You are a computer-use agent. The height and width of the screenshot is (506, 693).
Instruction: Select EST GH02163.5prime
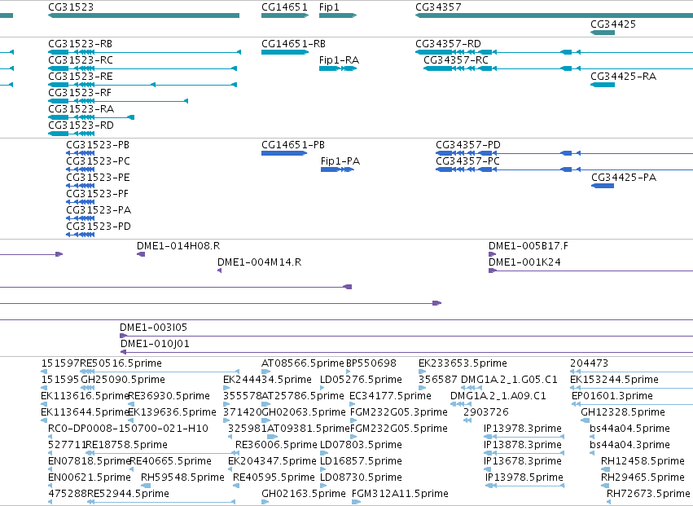click(304, 494)
